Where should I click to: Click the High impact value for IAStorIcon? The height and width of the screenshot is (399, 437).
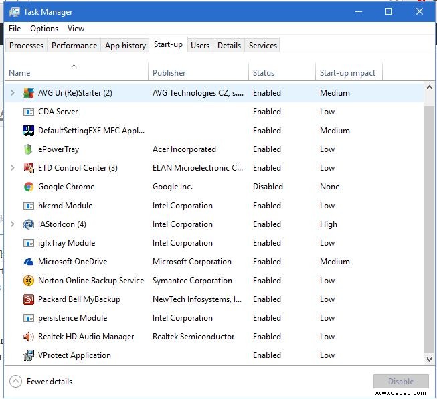pyautogui.click(x=329, y=224)
